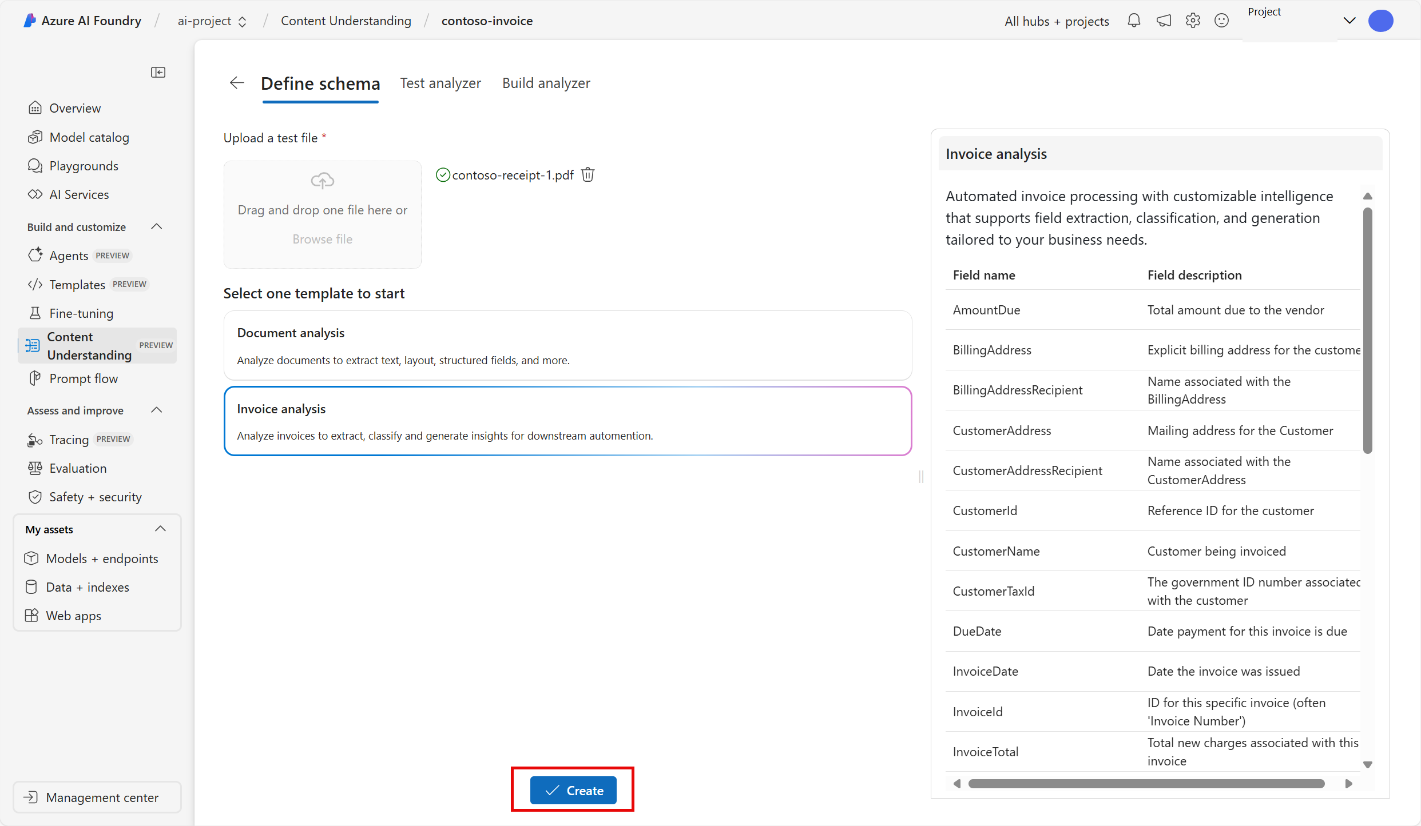Viewport: 1421px width, 826px height.
Task: Open Management center
Action: (97, 797)
